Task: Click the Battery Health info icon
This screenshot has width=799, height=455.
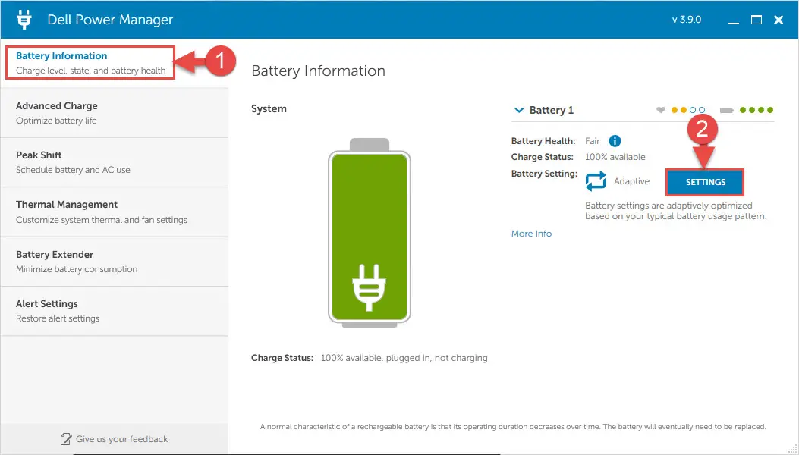Action: (615, 141)
